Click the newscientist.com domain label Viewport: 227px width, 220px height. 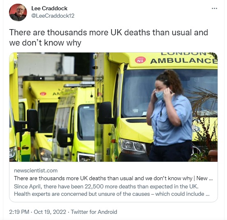pos(36,170)
